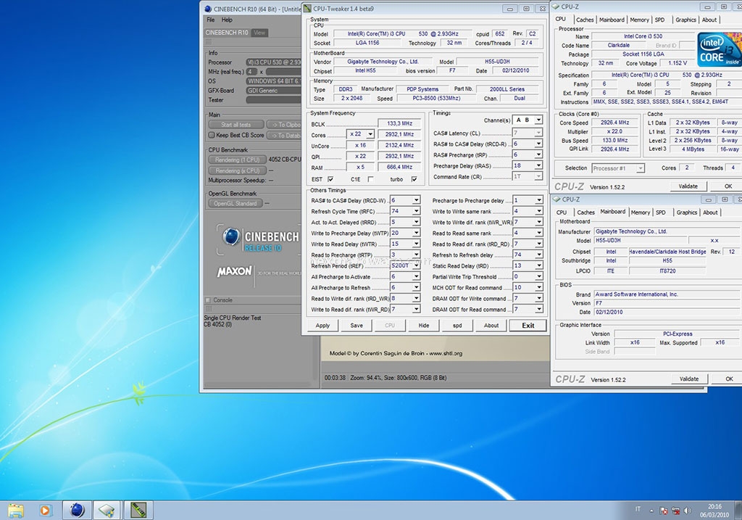Click the Save button in CPU-Tweaker

tap(357, 326)
